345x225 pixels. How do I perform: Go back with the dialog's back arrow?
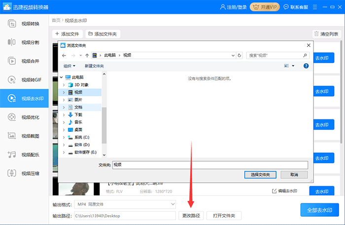click(64, 56)
